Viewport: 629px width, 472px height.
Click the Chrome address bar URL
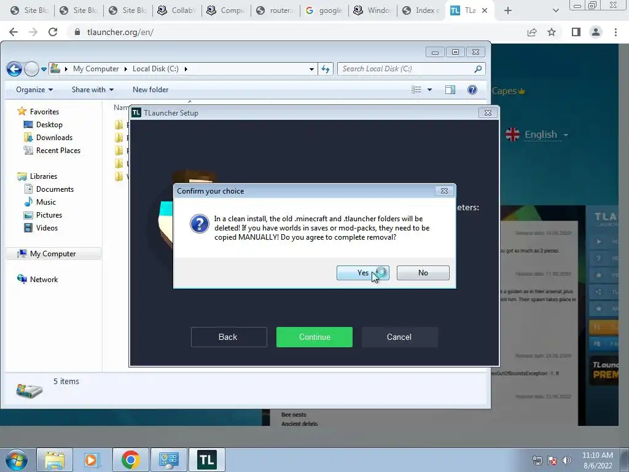[120, 32]
